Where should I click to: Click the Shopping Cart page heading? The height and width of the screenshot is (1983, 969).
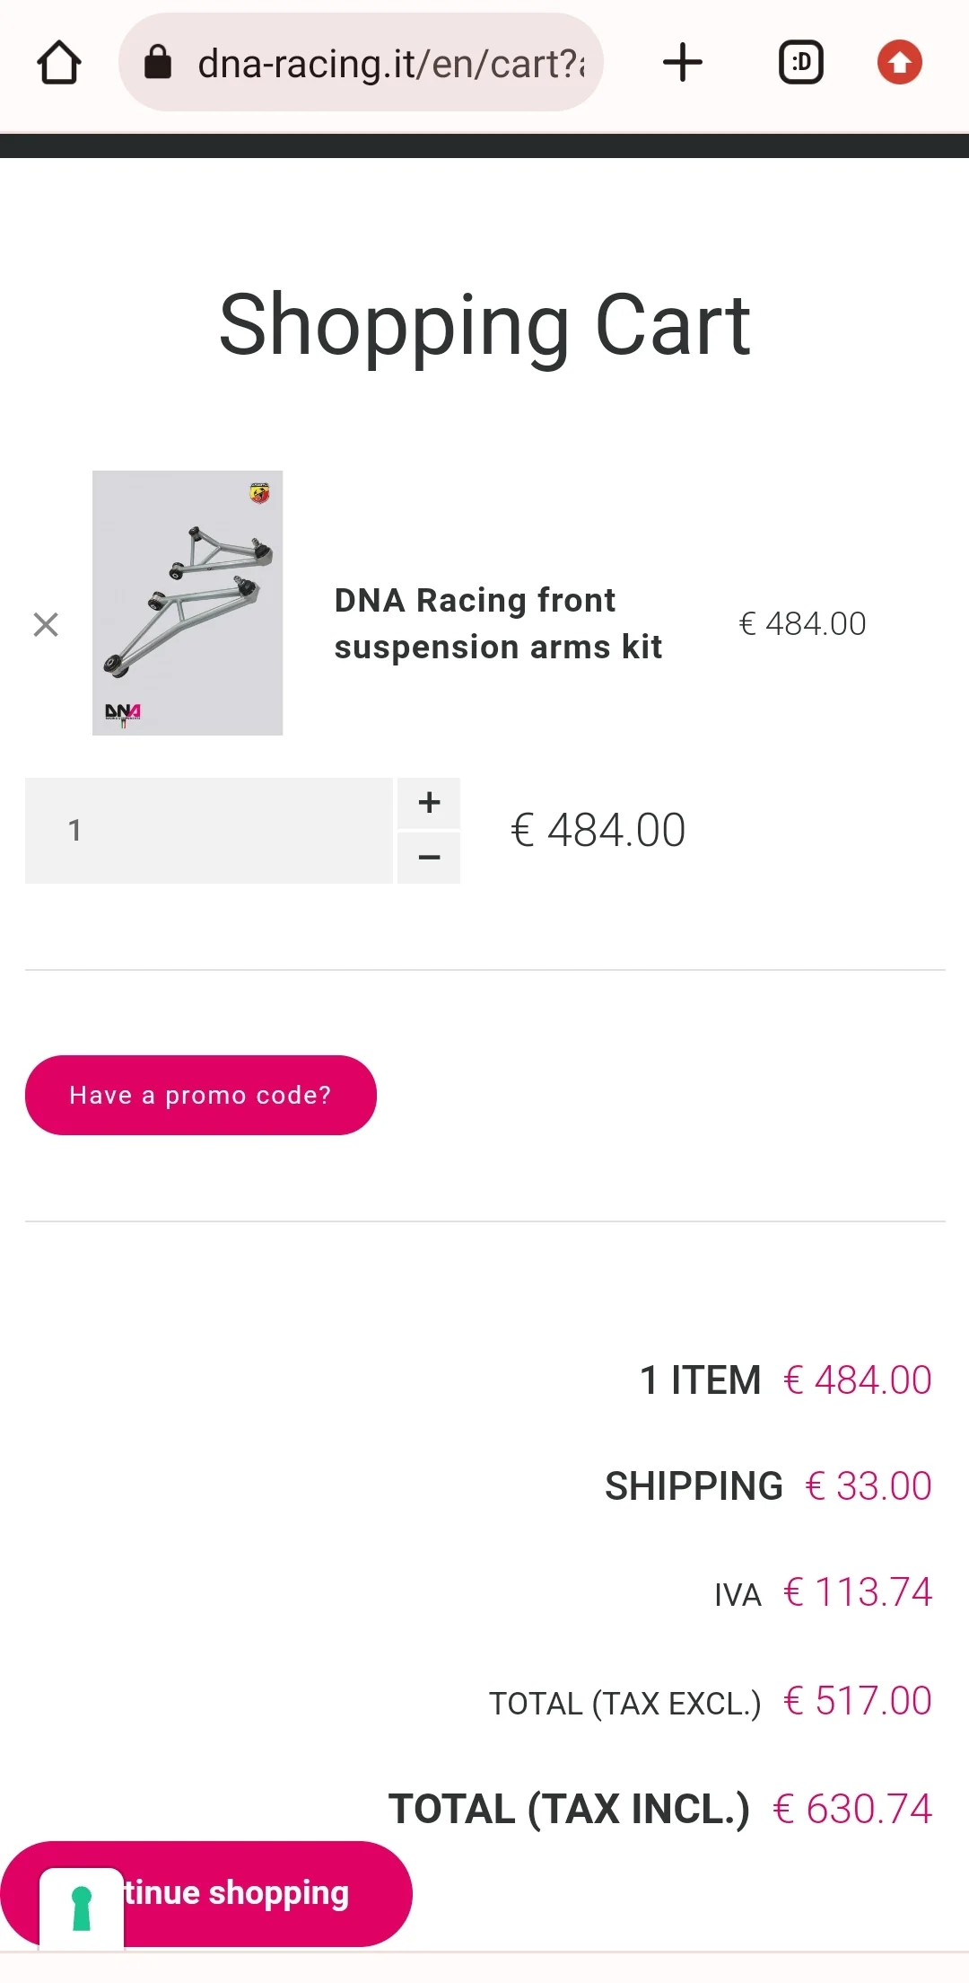[x=484, y=325]
